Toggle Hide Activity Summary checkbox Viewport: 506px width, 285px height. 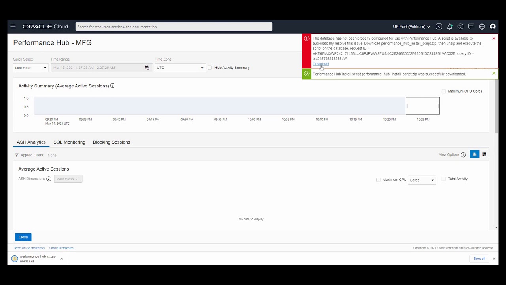[210, 68]
